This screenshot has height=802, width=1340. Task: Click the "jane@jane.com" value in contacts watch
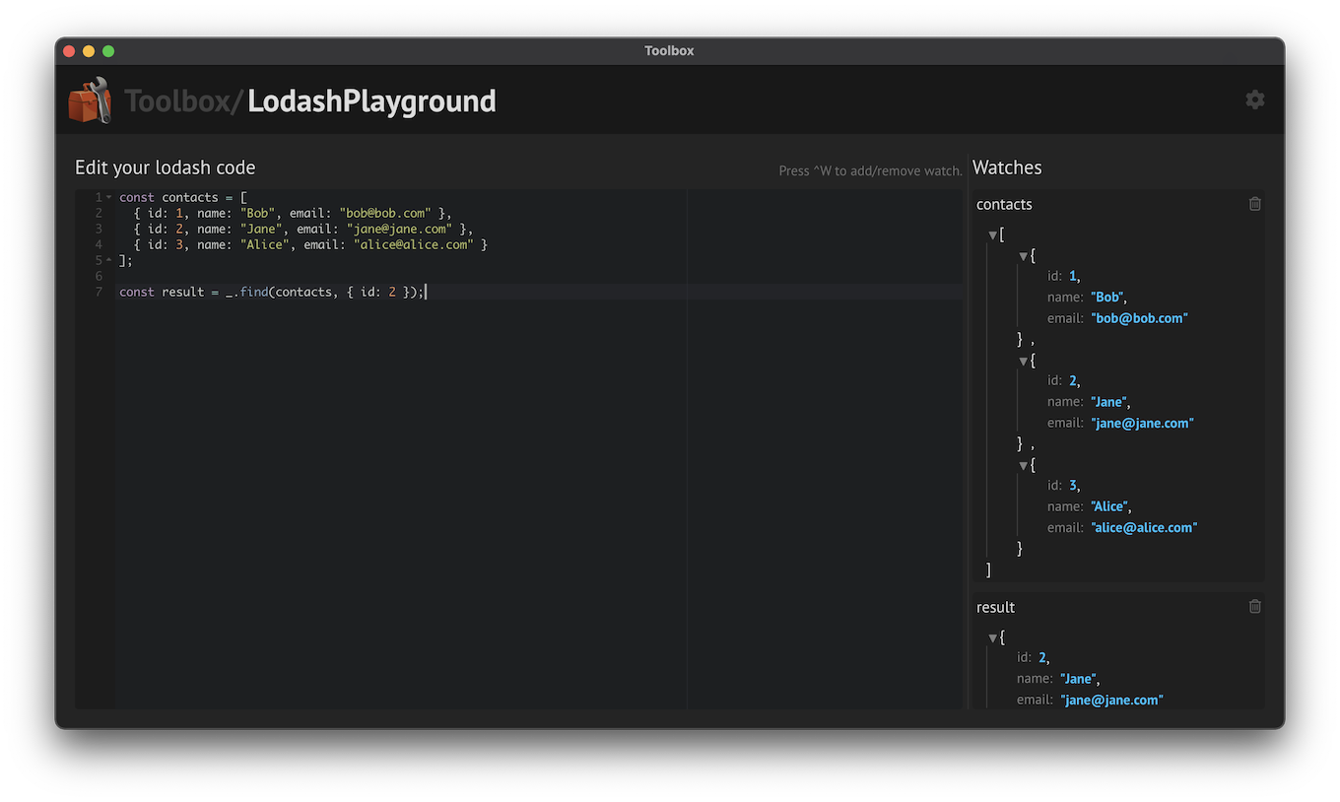click(x=1142, y=423)
